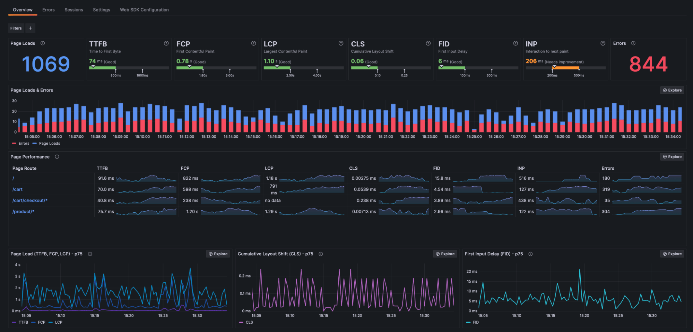Switch to the Errors tab
Viewport: 693px width, 332px height.
(48, 9)
